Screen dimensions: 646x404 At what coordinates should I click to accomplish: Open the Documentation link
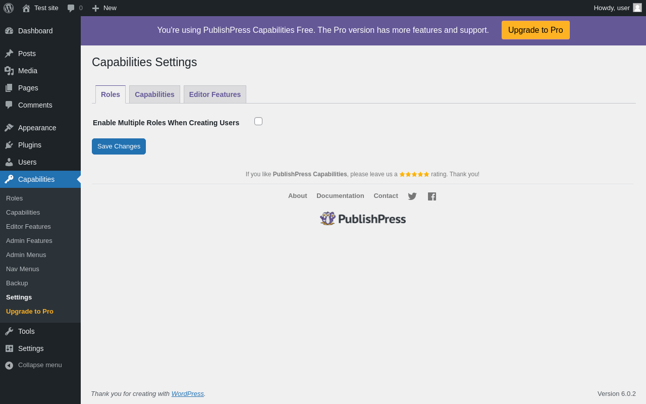340,196
